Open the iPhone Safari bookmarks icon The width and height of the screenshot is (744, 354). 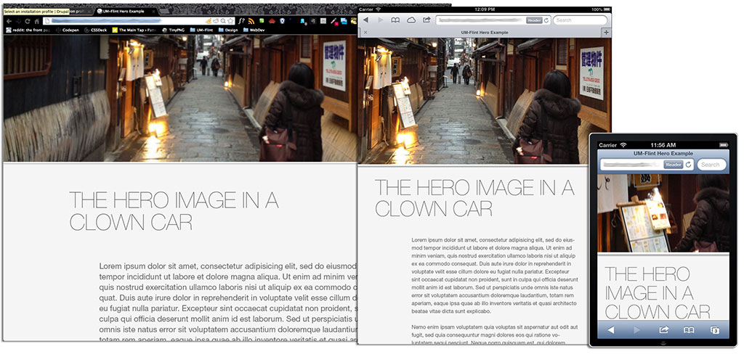pyautogui.click(x=689, y=331)
